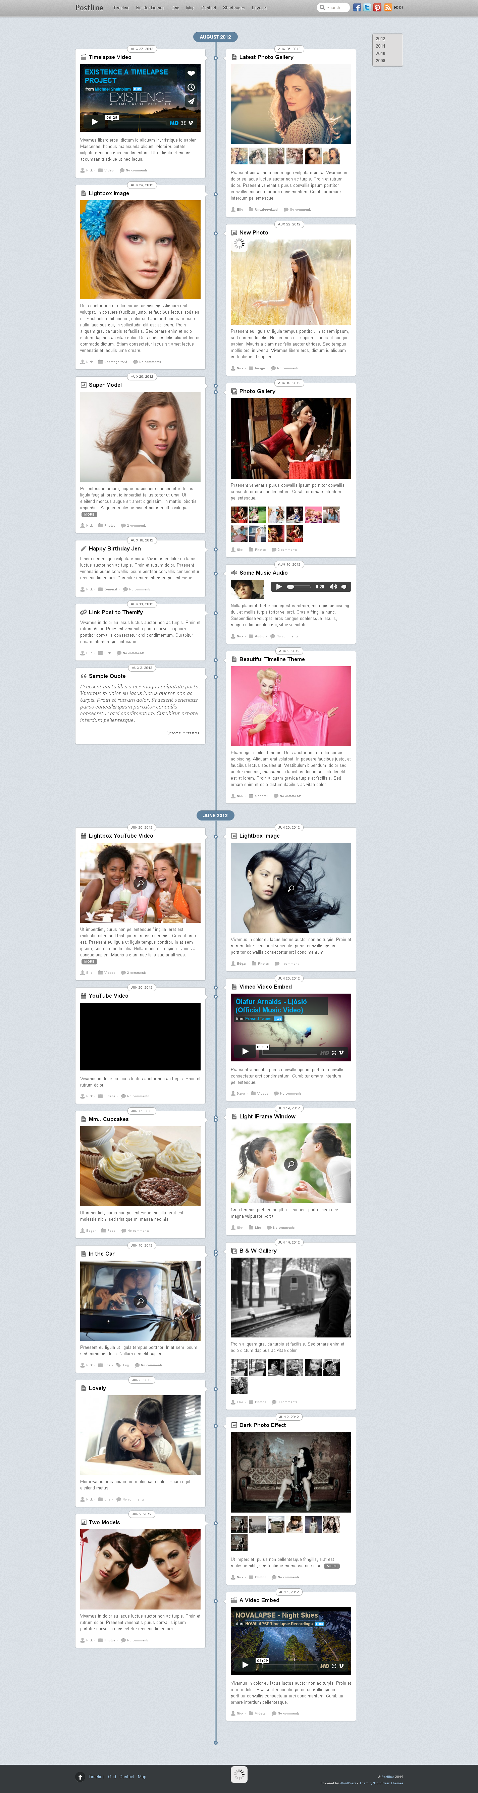Open Happy Birthday Jen post title
The width and height of the screenshot is (478, 1793).
(115, 548)
